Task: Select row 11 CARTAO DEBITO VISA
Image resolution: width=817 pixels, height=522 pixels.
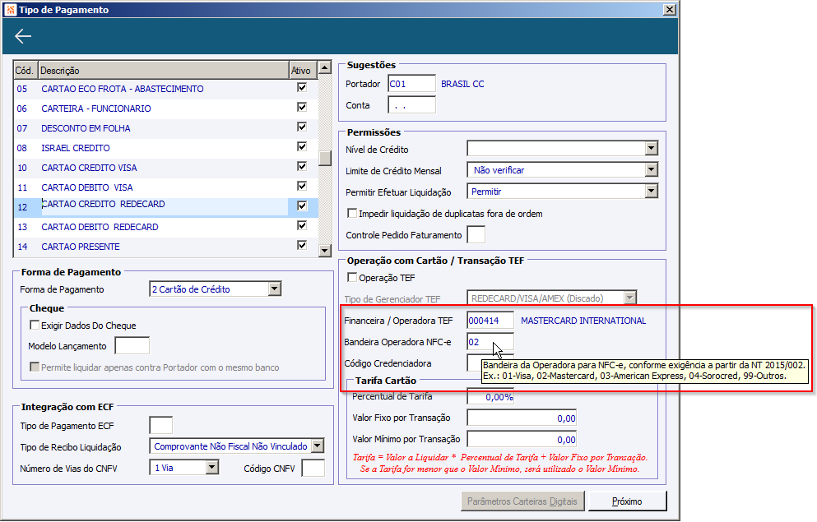Action: click(165, 188)
